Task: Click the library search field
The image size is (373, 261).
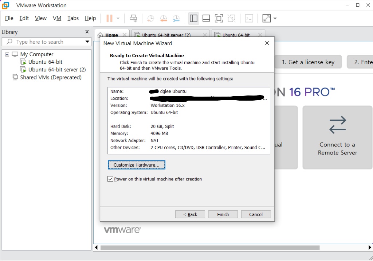Action: pos(46,42)
